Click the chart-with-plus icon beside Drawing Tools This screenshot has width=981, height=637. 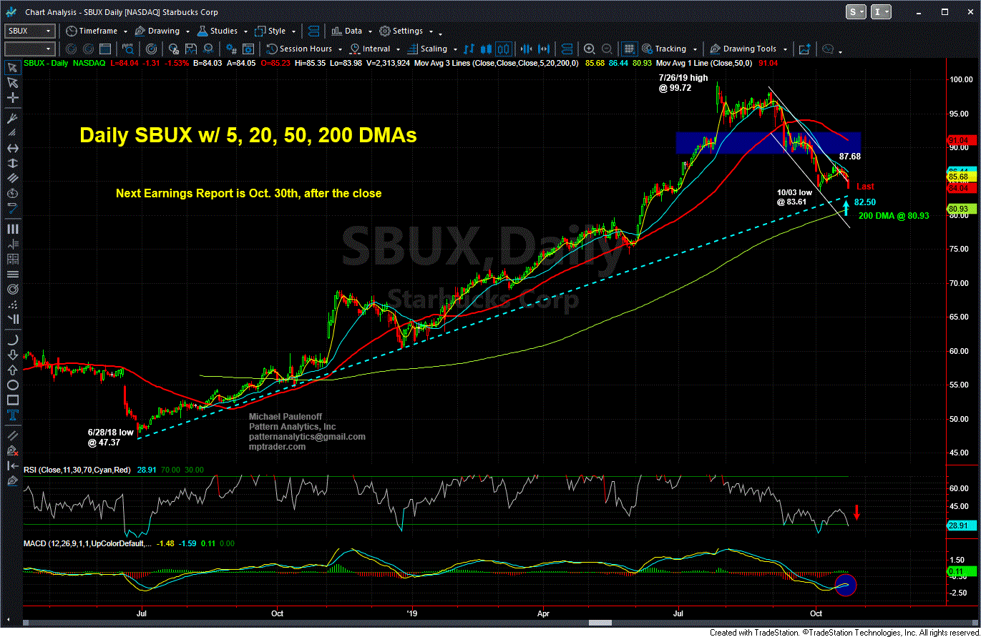pos(804,49)
